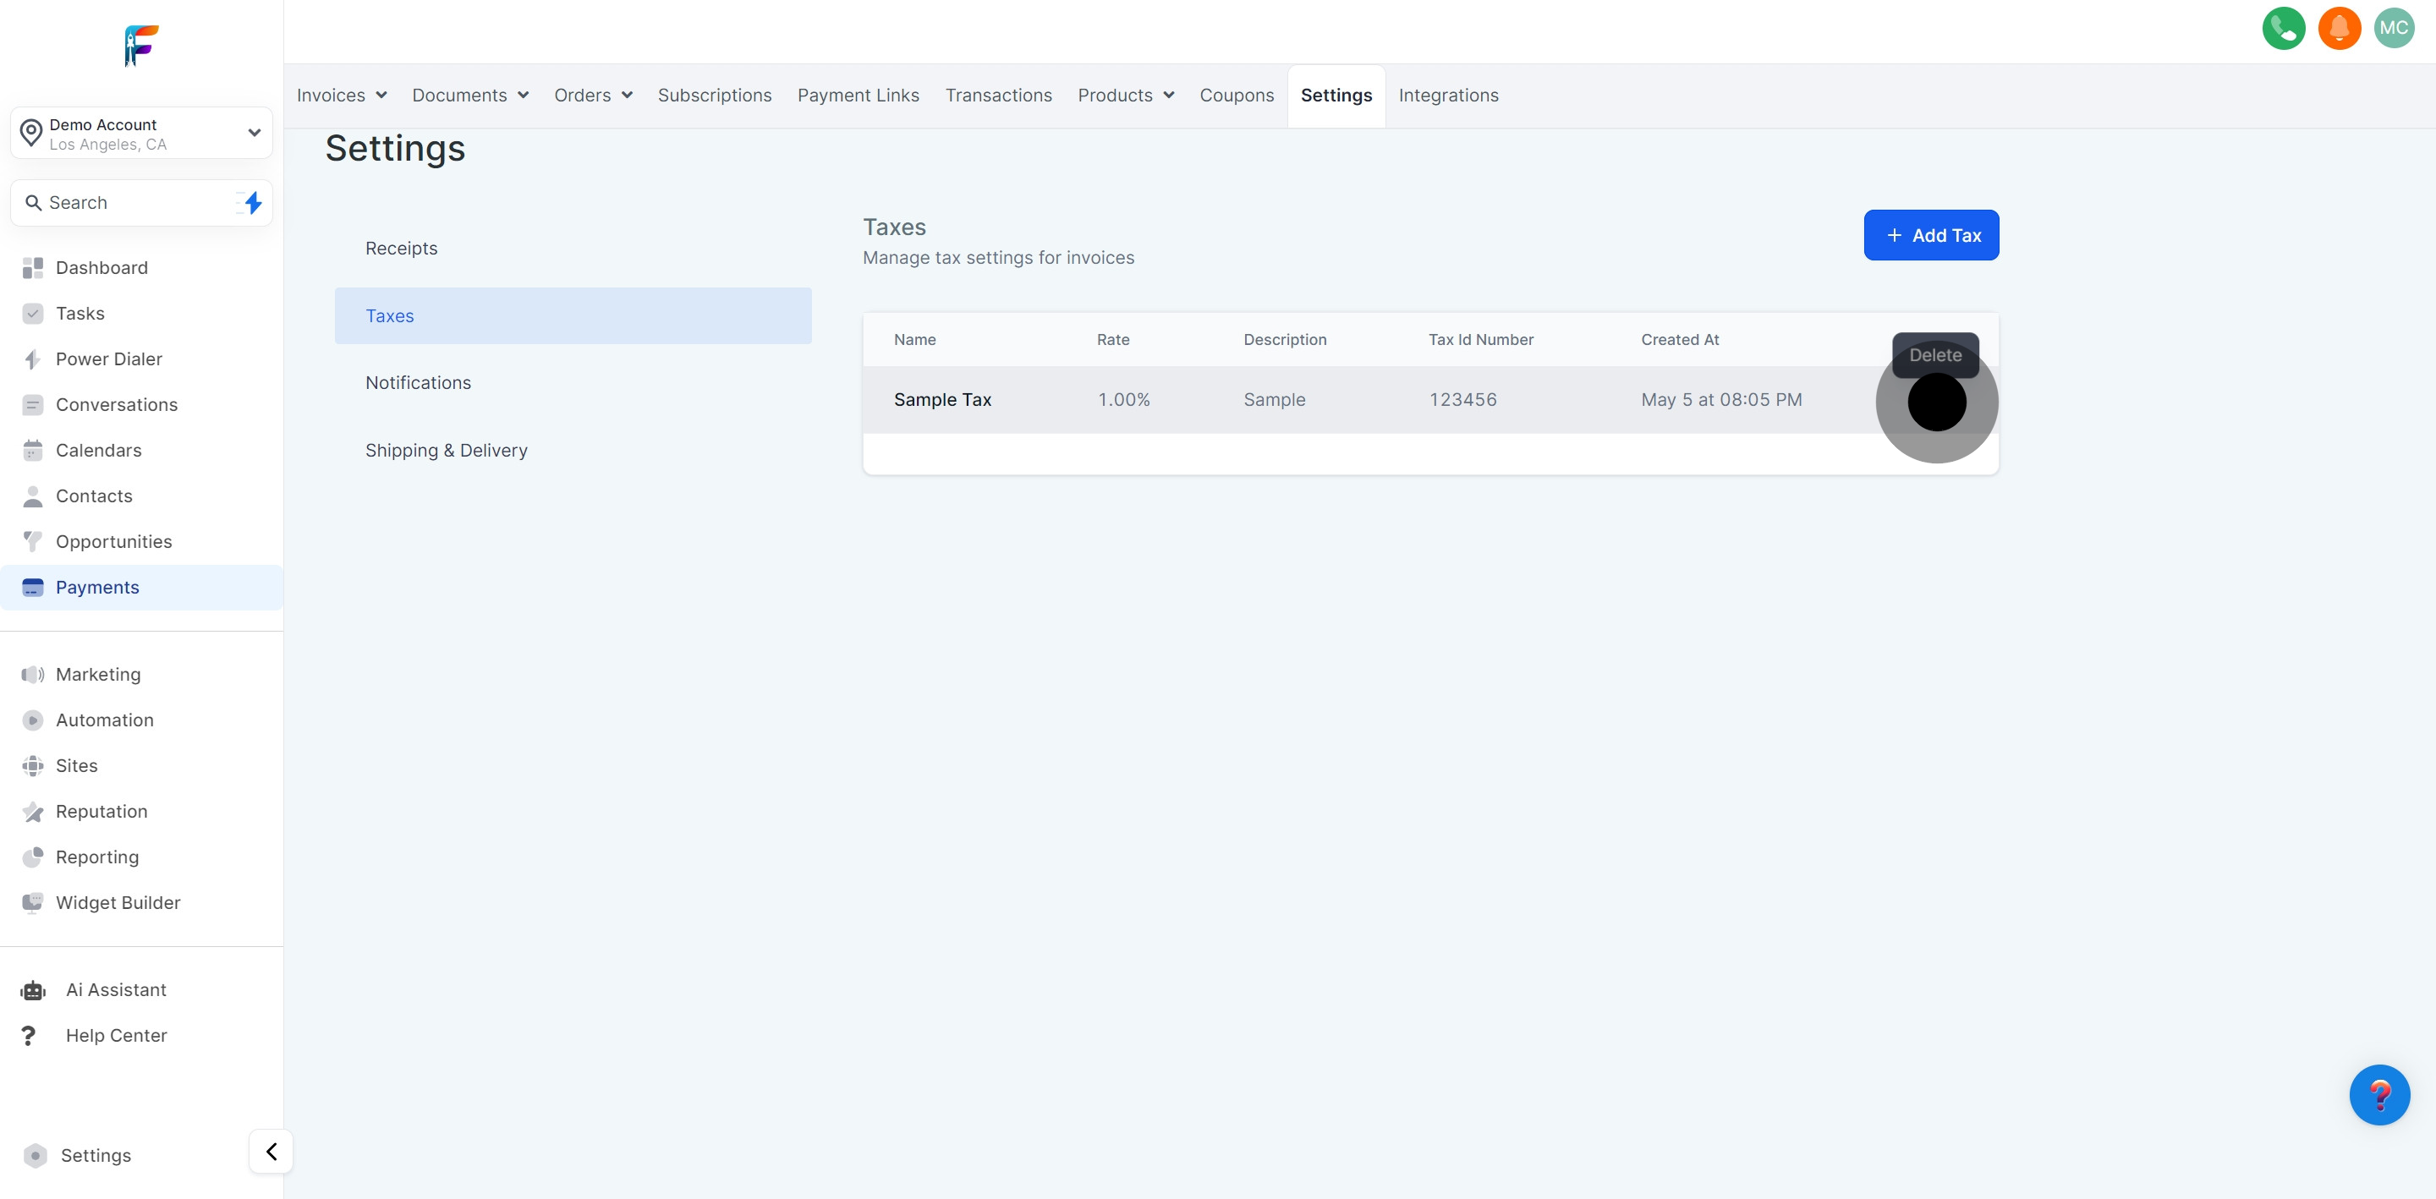Open the Receipts settings section
Image resolution: width=2436 pixels, height=1199 pixels.
point(401,249)
